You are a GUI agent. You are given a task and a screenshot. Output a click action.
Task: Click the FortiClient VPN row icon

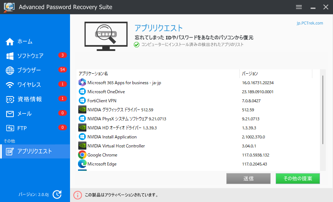pyautogui.click(x=82, y=101)
